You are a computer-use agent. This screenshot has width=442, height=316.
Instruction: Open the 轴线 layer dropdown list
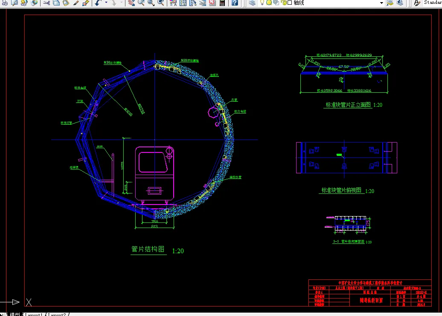(x=382, y=3)
